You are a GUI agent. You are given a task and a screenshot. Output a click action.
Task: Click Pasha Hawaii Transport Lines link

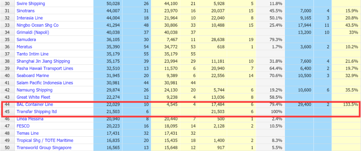pyautogui.click(x=45, y=68)
